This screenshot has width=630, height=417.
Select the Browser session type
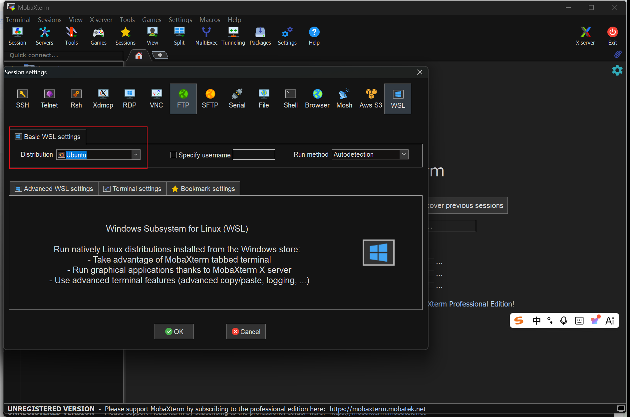coord(317,99)
